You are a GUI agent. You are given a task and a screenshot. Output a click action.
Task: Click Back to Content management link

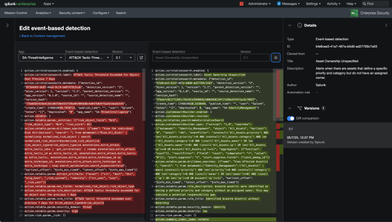click(42, 36)
